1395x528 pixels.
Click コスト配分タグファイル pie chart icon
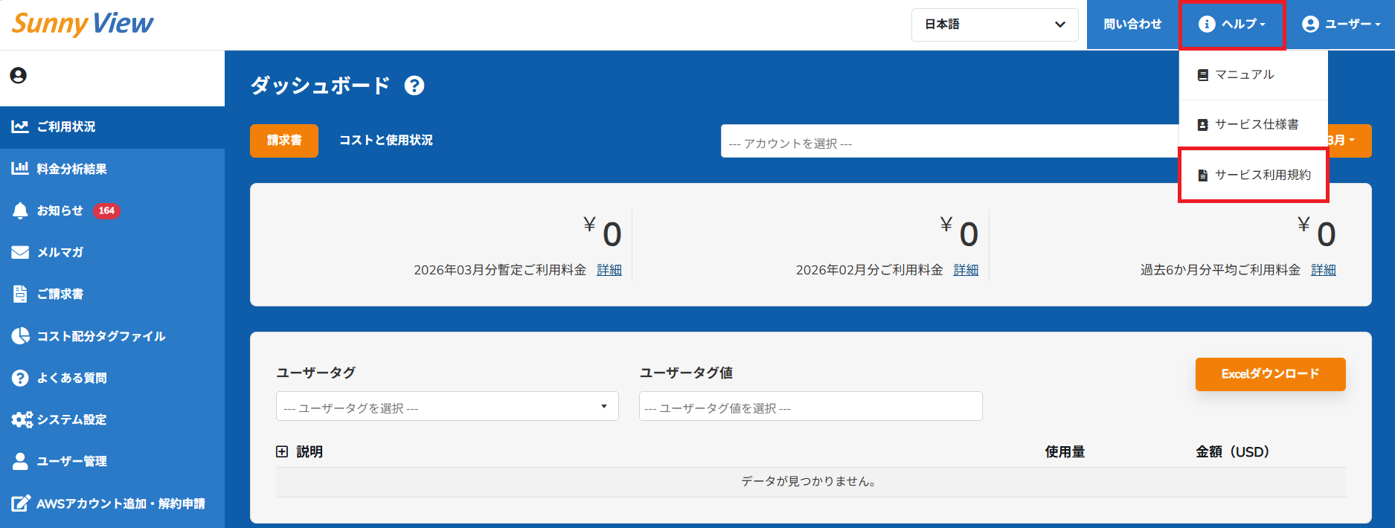20,336
